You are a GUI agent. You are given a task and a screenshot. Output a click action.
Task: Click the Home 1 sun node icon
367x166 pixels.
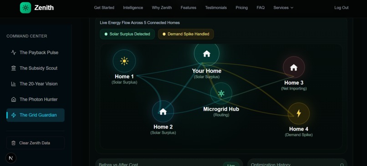tap(124, 61)
